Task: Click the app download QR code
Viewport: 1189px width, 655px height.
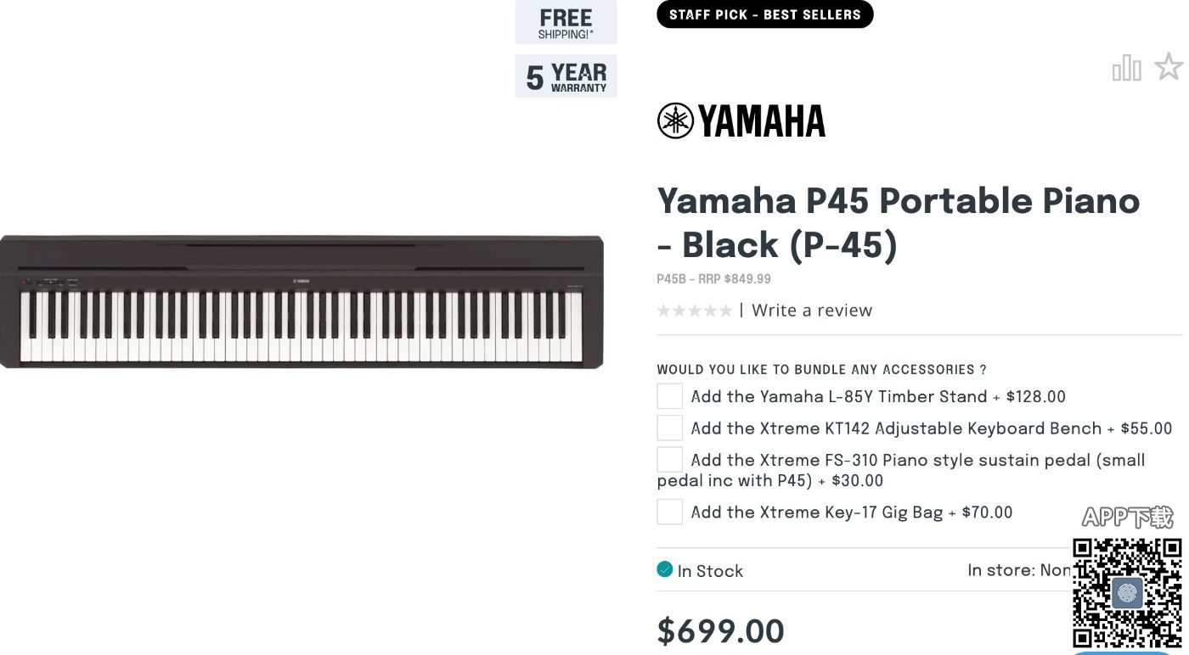Action: pyautogui.click(x=1127, y=593)
